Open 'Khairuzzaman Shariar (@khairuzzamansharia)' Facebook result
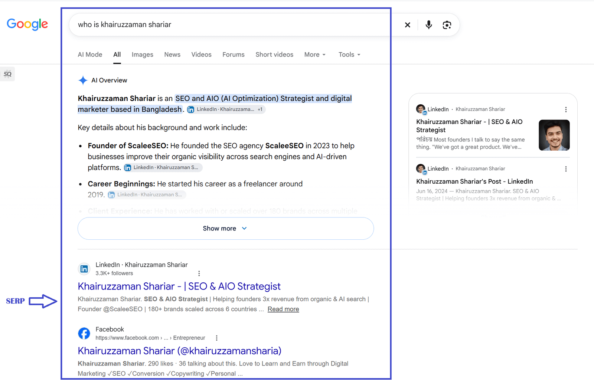The width and height of the screenshot is (594, 380). pos(179,351)
